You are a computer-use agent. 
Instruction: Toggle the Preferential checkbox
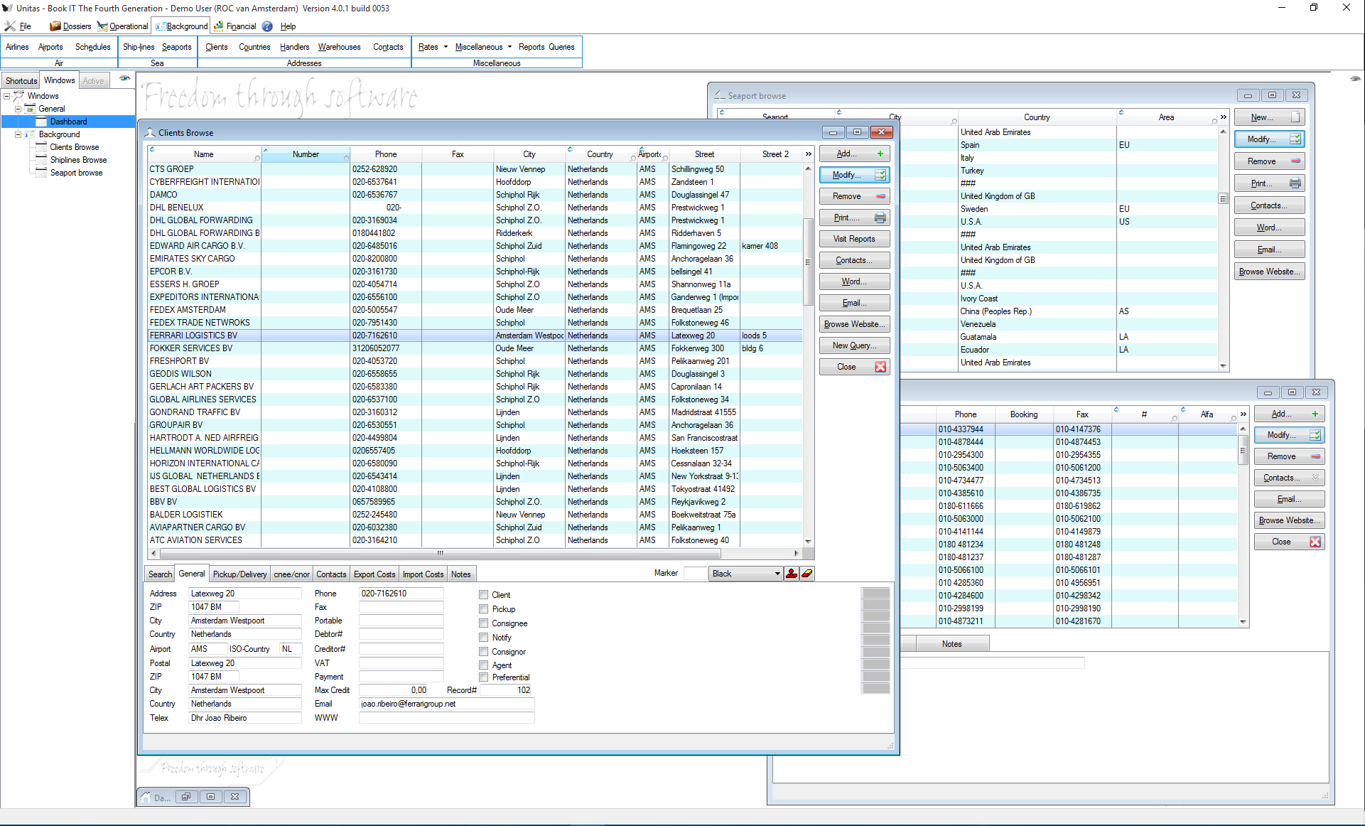point(483,677)
